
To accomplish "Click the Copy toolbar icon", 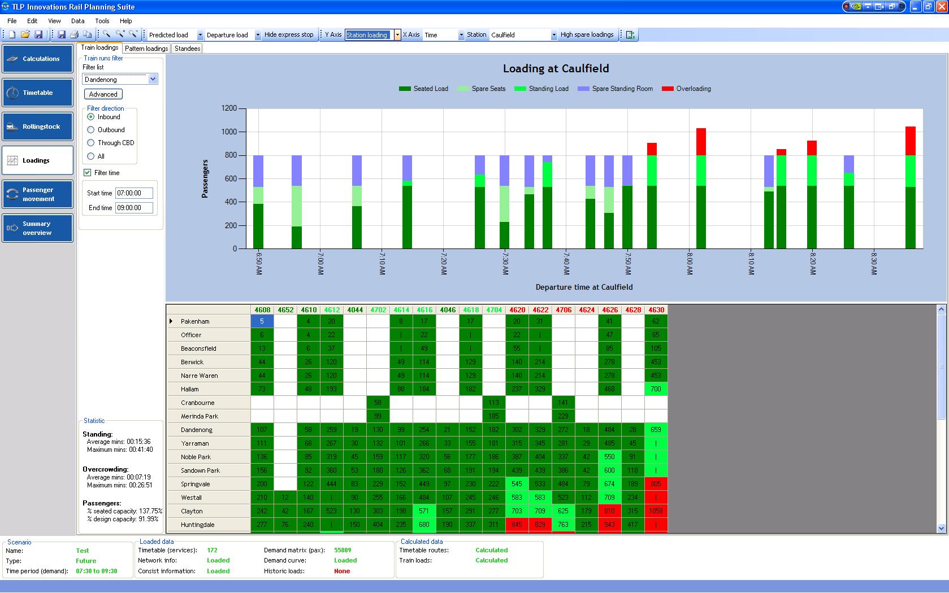I will (x=87, y=34).
